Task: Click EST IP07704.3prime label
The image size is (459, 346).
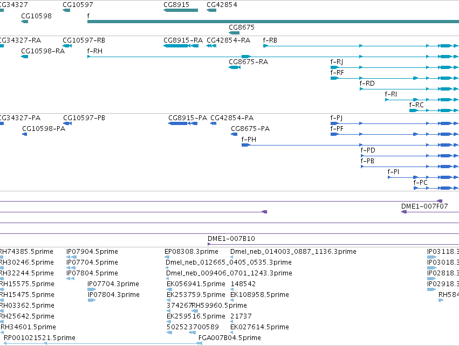Action: click(113, 284)
